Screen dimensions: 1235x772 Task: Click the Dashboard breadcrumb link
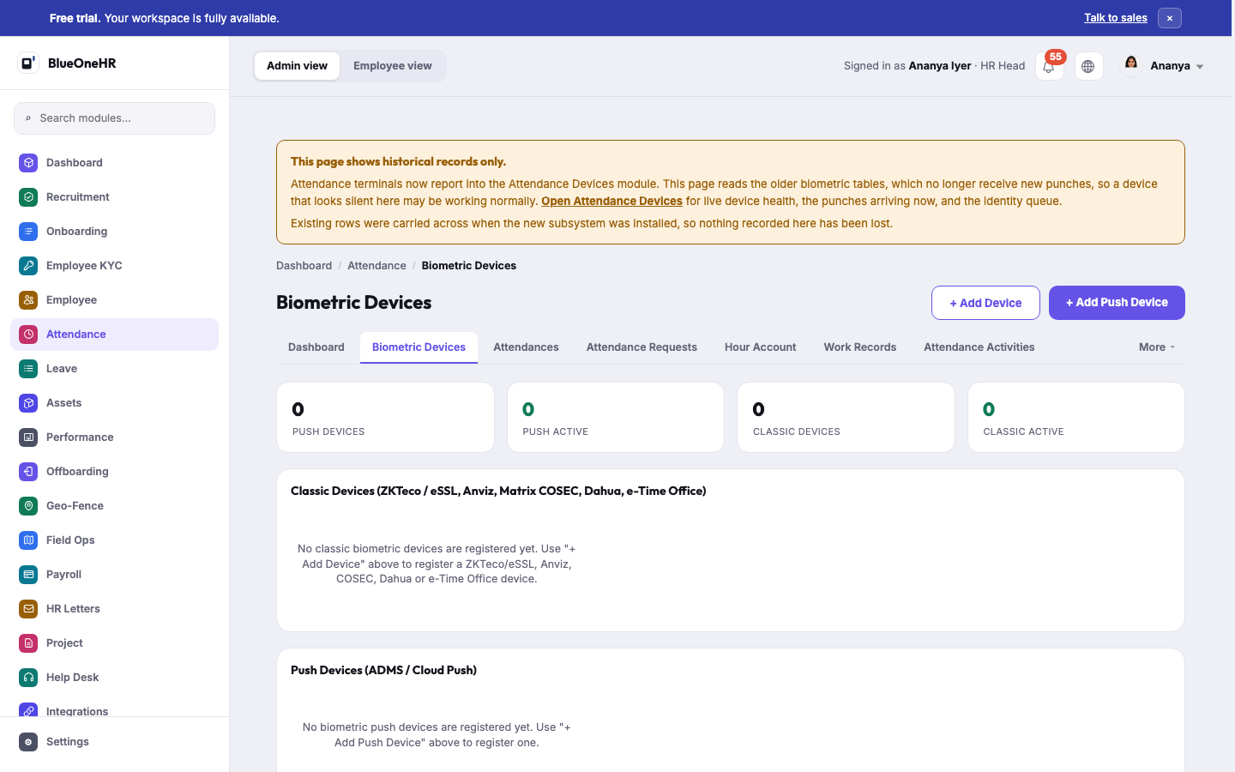(304, 266)
